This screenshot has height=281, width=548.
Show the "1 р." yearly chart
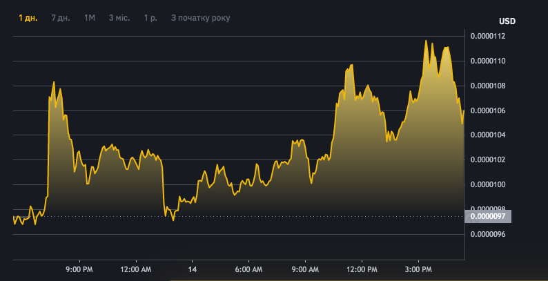[x=150, y=17]
